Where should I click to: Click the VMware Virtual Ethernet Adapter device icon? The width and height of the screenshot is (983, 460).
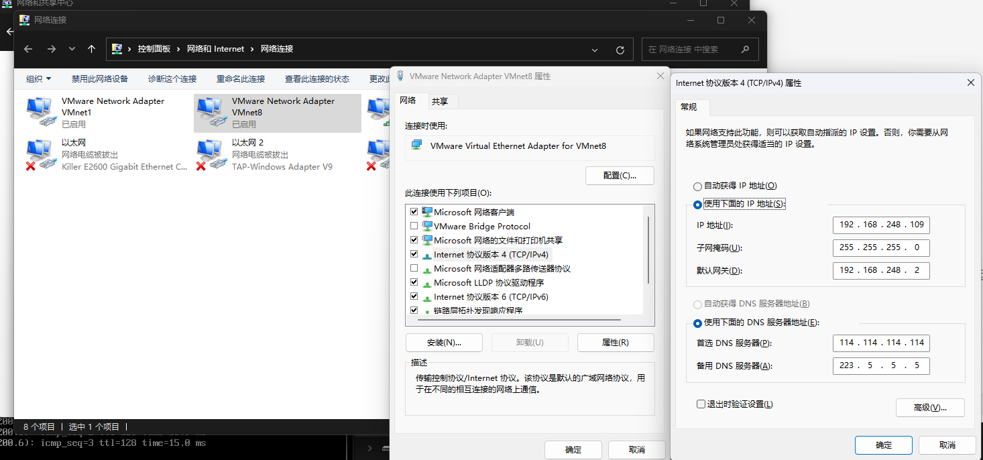[416, 145]
